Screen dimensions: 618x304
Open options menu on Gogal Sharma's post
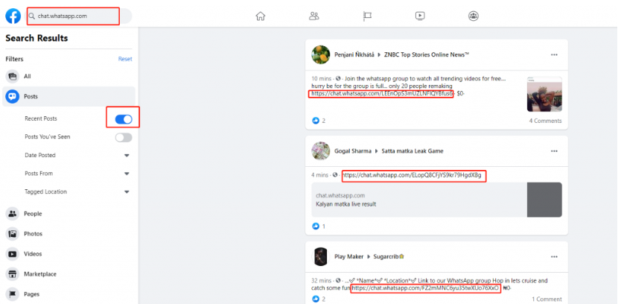(x=554, y=151)
